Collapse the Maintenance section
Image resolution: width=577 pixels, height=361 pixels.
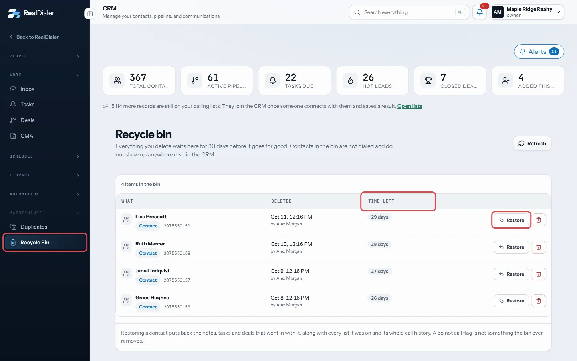pyautogui.click(x=45, y=213)
